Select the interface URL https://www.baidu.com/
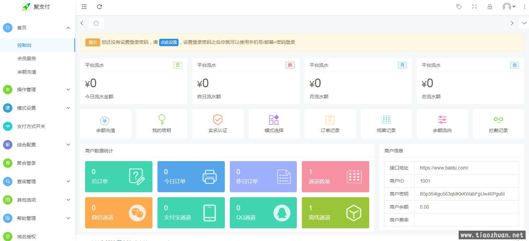529x241 pixels. [x=444, y=168]
